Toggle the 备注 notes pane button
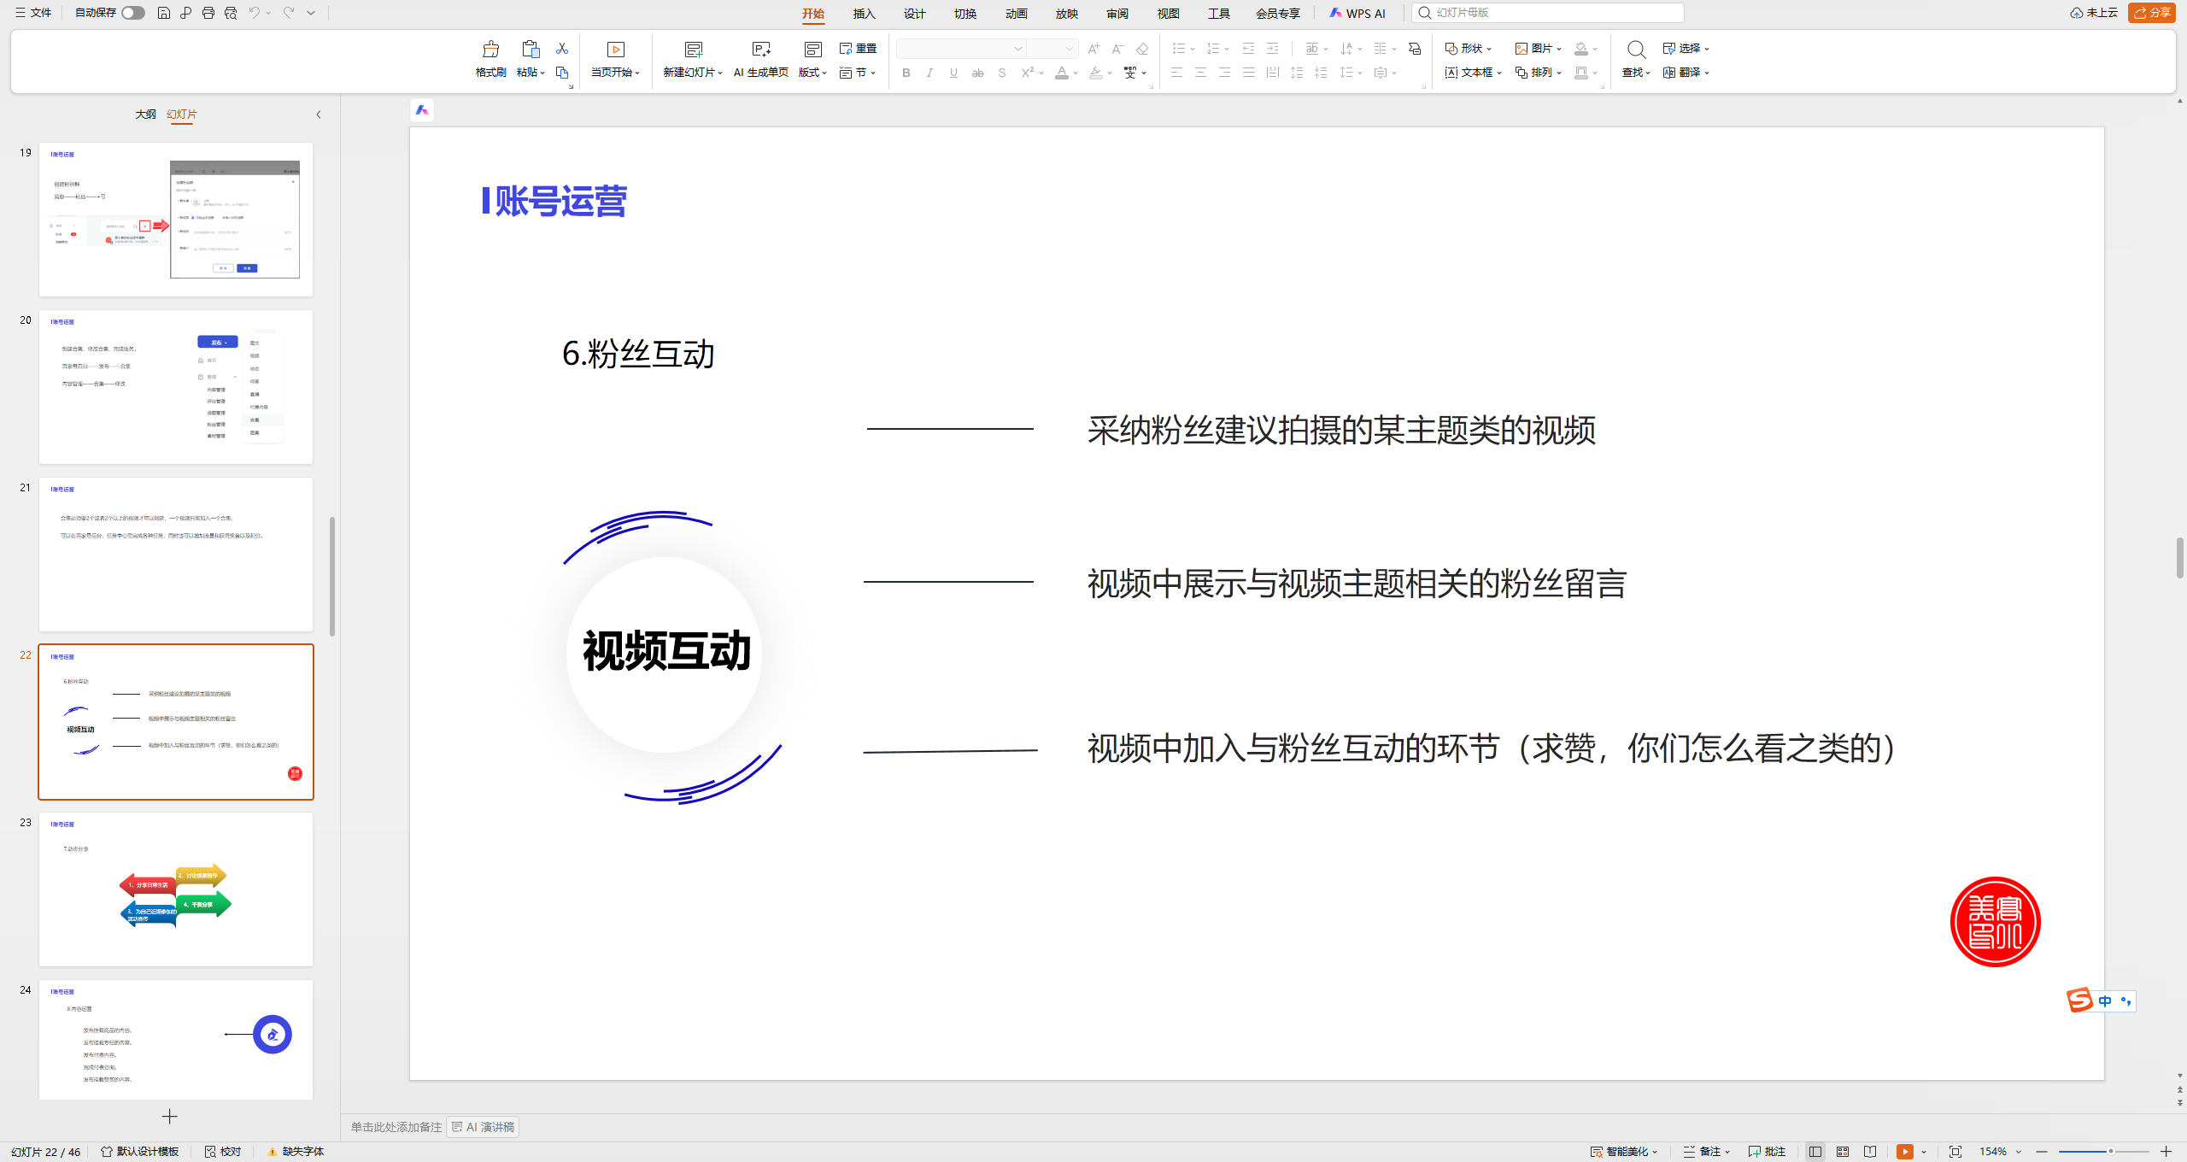2187x1162 pixels. (x=1706, y=1152)
